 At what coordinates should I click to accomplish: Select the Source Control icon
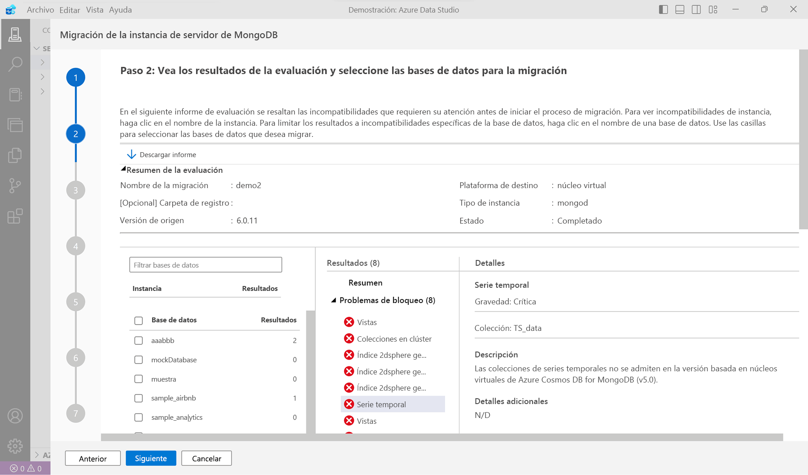click(x=15, y=186)
